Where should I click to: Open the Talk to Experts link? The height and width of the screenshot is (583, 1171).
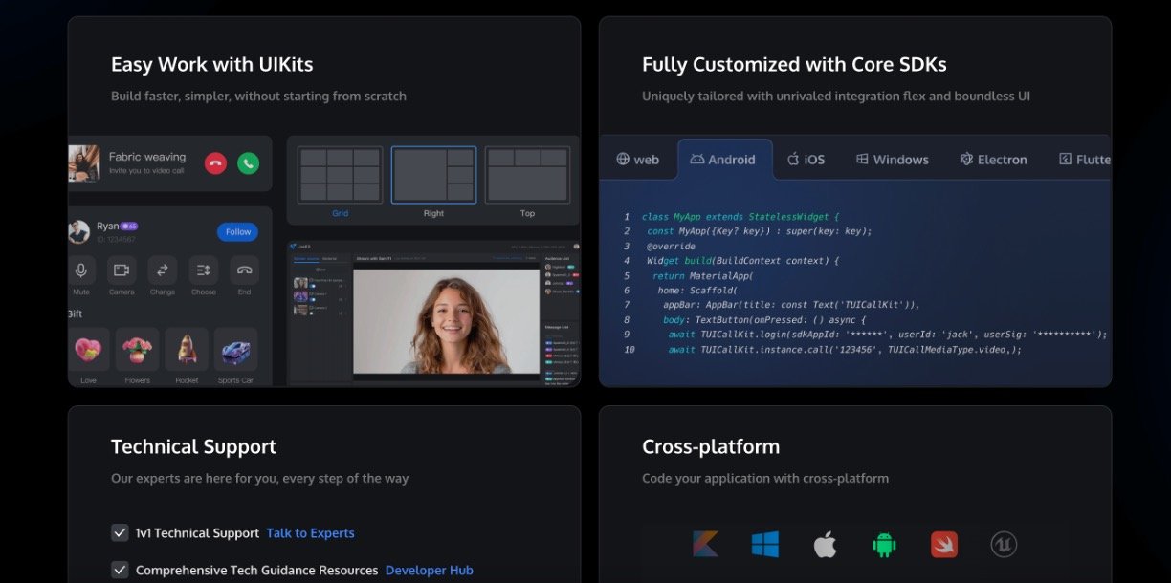click(310, 533)
